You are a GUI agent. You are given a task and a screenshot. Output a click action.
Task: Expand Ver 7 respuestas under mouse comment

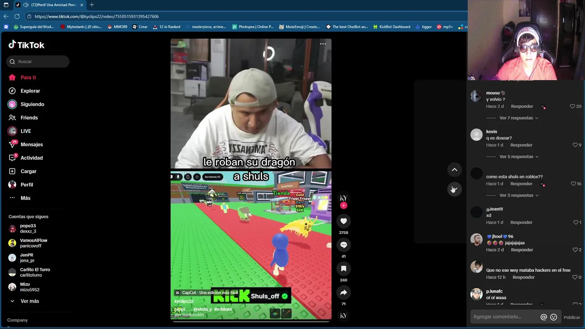[x=519, y=118]
